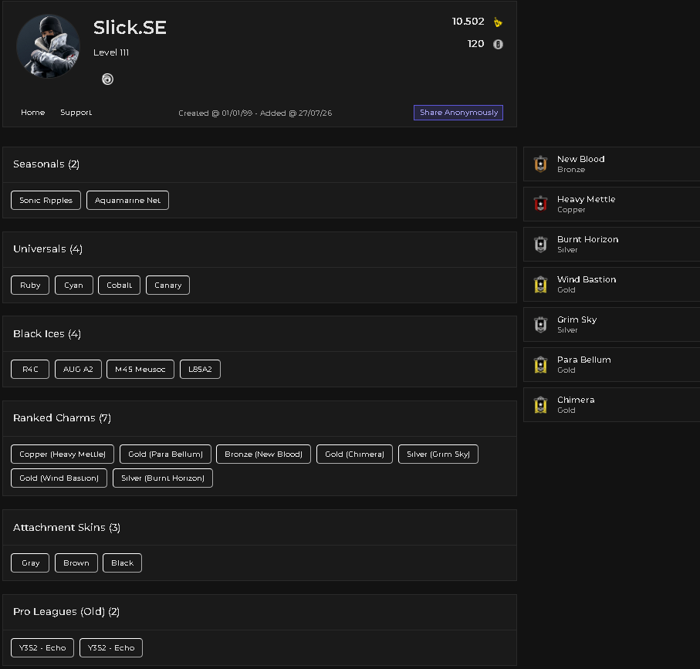Click the R6 credits coin icon beside 120
This screenshot has width=700, height=669.
(498, 44)
